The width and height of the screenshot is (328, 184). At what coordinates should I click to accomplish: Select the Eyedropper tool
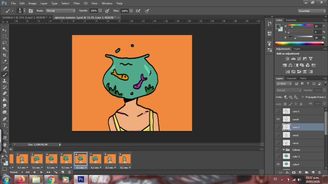pos(5,62)
